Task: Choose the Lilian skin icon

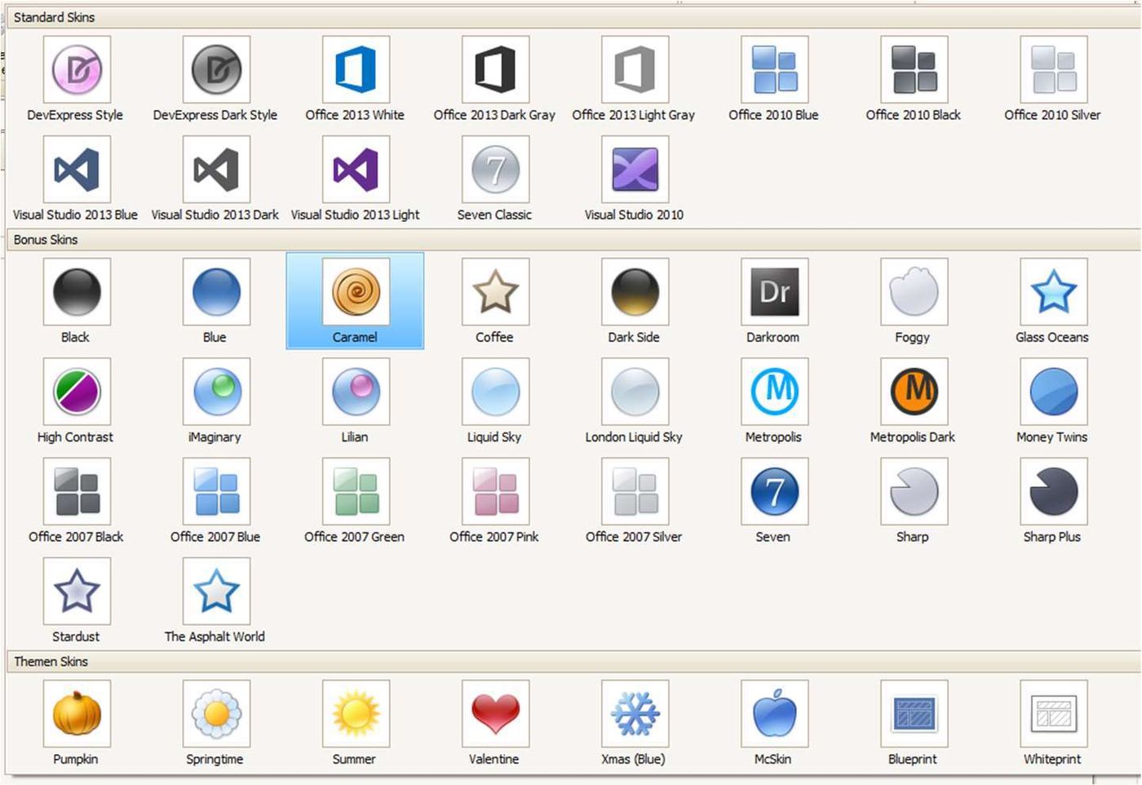Action: 356,391
